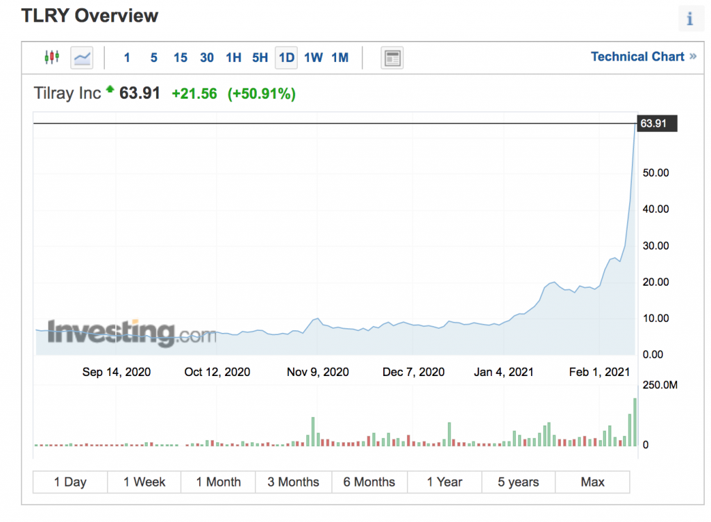Click the Sep 14, 2020 date label
711x522 pixels.
point(117,372)
